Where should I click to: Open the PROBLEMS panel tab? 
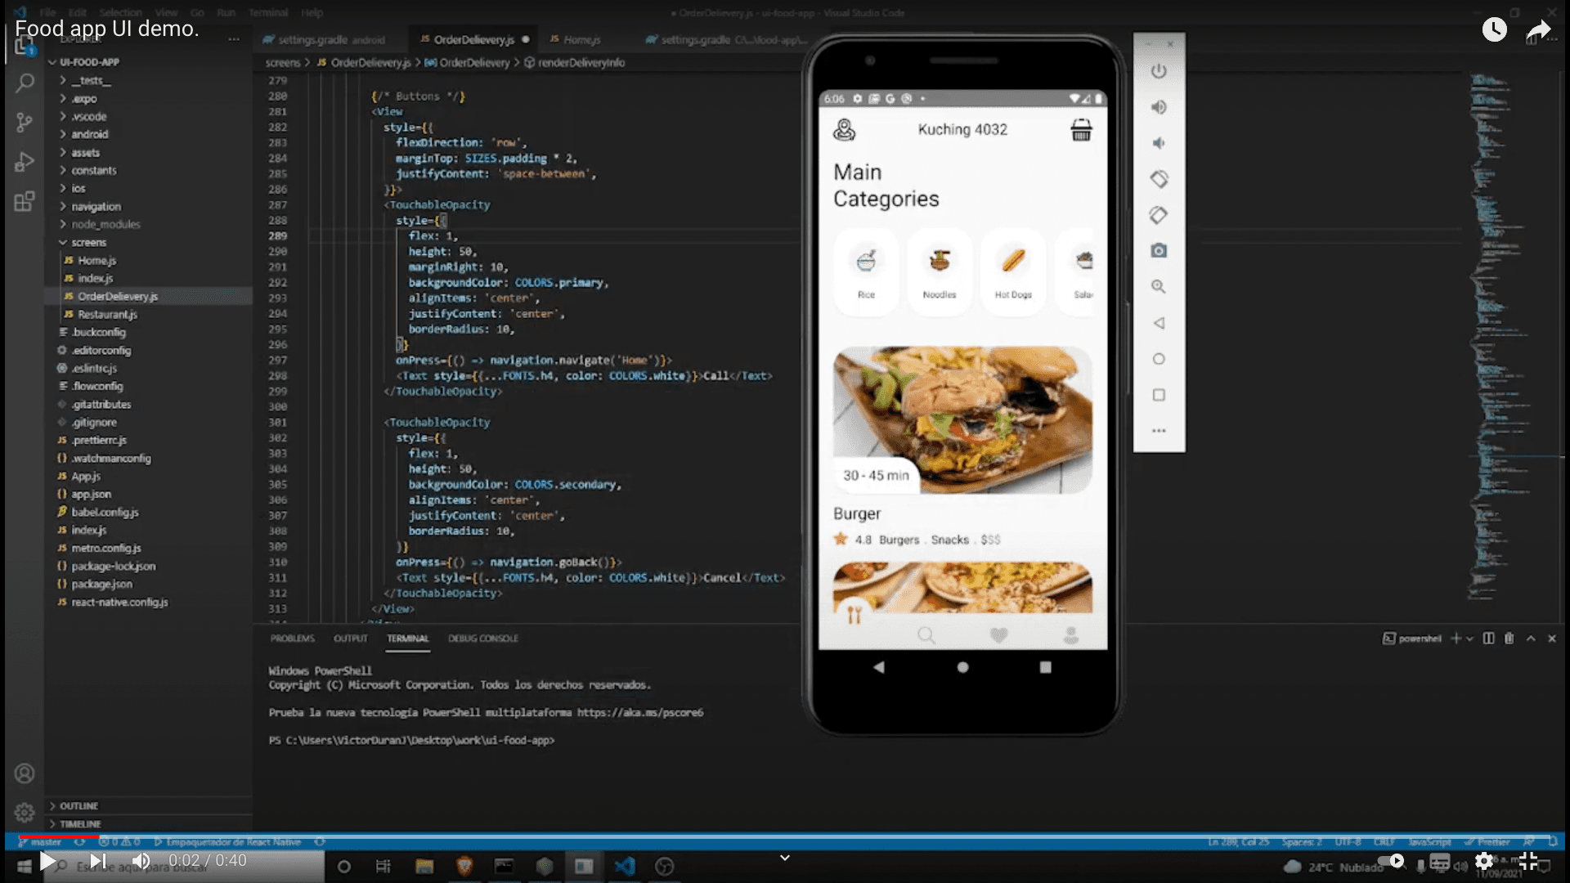[292, 639]
